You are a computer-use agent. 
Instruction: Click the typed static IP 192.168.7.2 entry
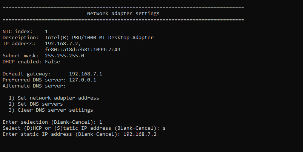click(x=140, y=134)
